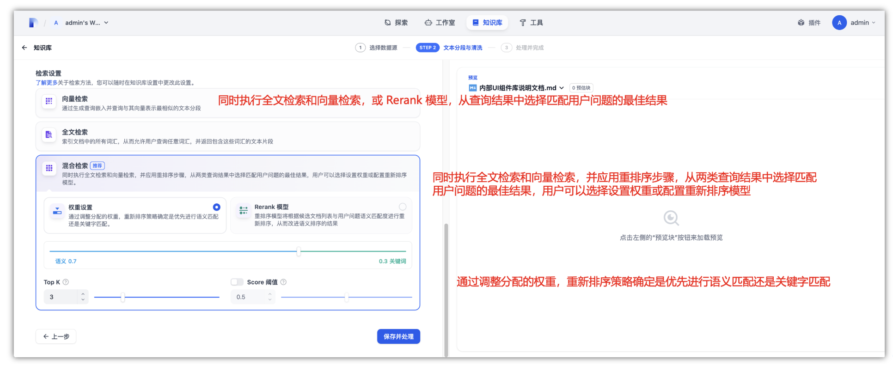Click the STEP 2 badge

tap(428, 48)
